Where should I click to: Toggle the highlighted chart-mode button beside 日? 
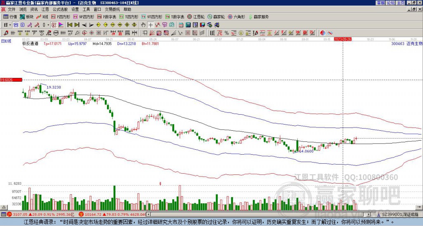[16, 25]
